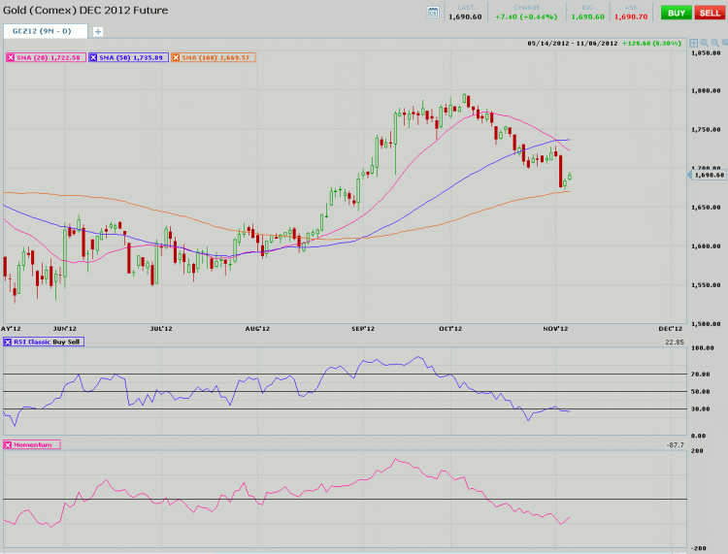Image resolution: width=728 pixels, height=554 pixels.
Task: Click the Momentum indicator label
Action: pos(36,444)
